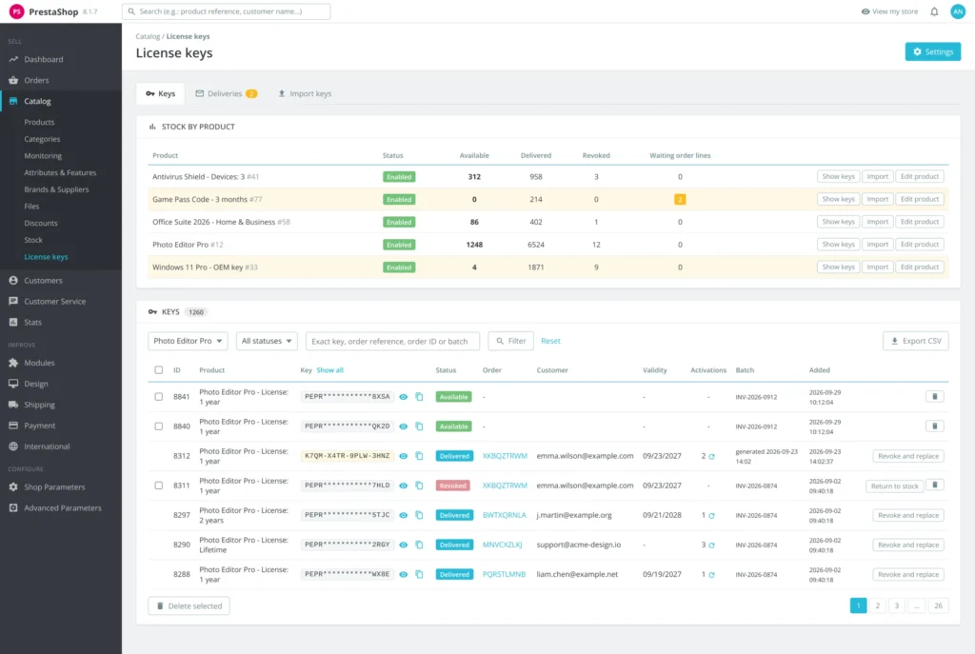This screenshot has height=654, width=975.
Task: Copy key for row 8290
Action: [419, 545]
